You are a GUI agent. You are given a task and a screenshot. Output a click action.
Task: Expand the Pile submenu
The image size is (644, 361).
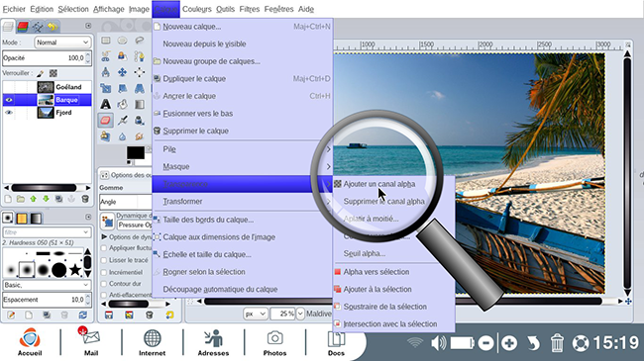pos(243,149)
